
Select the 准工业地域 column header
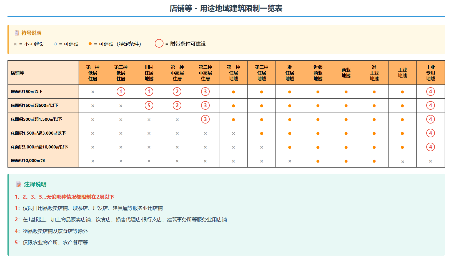click(374, 72)
